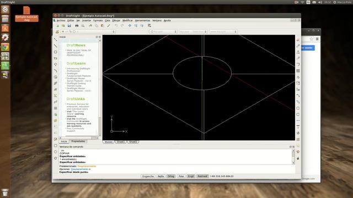353x198 pixels.
Task: Toggle Rastreo tracking in status bar
Action: (202, 176)
